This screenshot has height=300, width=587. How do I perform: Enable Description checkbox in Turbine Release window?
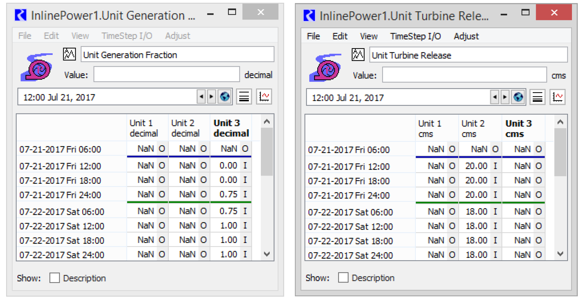pos(343,278)
